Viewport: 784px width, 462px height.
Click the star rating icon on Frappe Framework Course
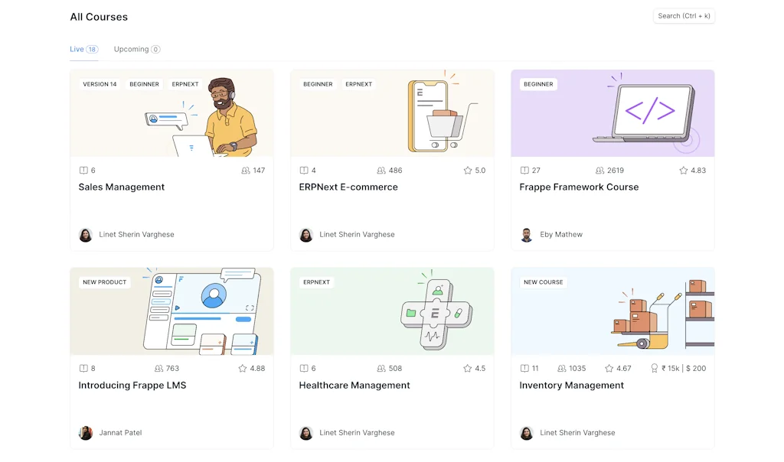pos(684,171)
